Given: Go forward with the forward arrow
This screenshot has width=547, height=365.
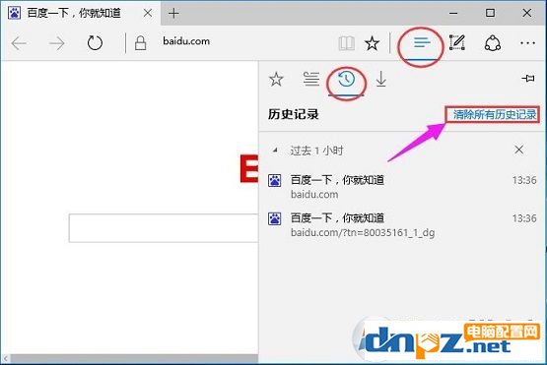Looking at the screenshot, I should (56, 43).
